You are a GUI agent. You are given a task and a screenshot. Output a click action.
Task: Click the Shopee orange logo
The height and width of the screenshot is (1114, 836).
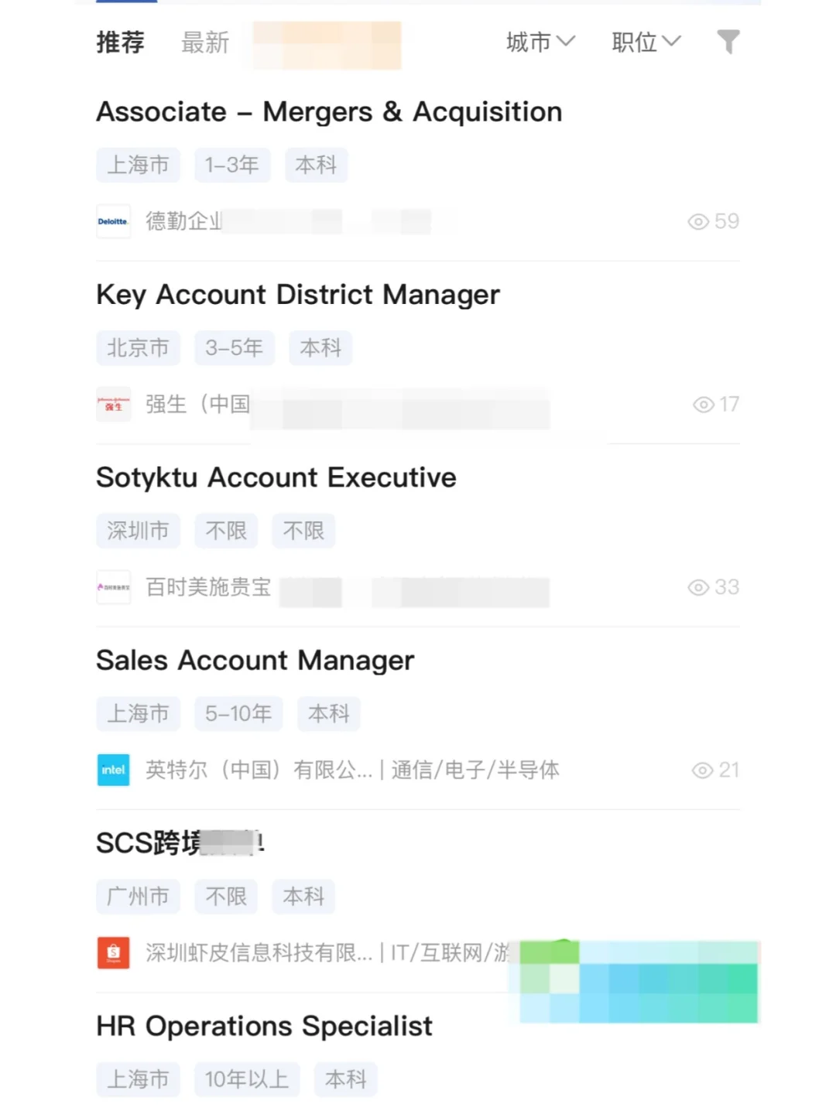(x=113, y=952)
